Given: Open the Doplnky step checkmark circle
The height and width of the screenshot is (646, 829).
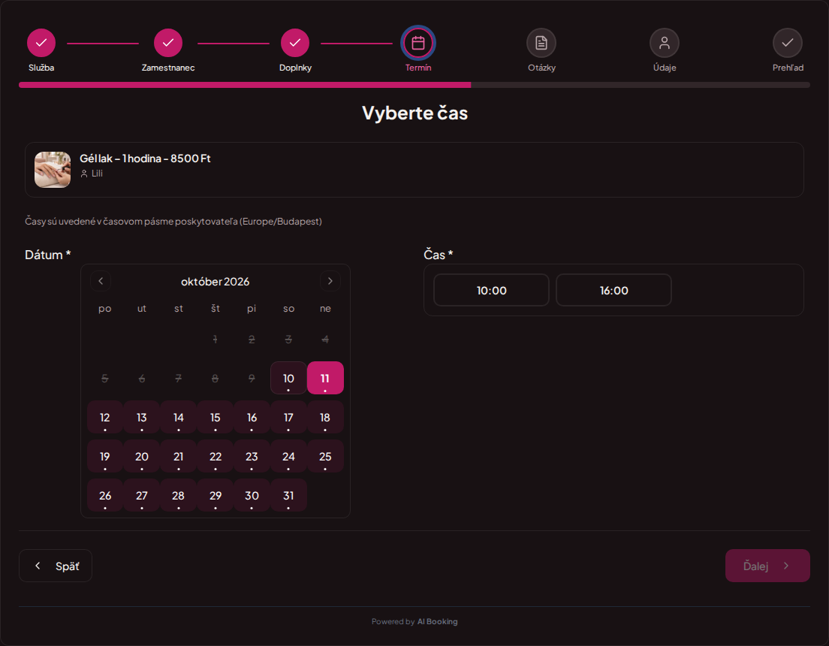Looking at the screenshot, I should pos(295,43).
